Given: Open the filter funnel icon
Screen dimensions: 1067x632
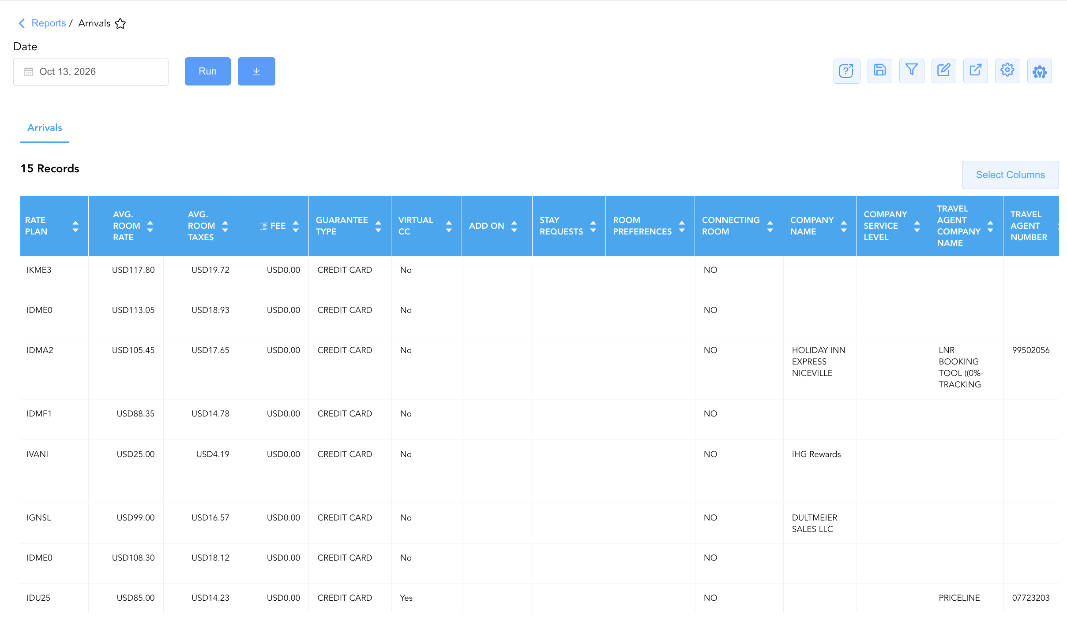Looking at the screenshot, I should click(912, 71).
